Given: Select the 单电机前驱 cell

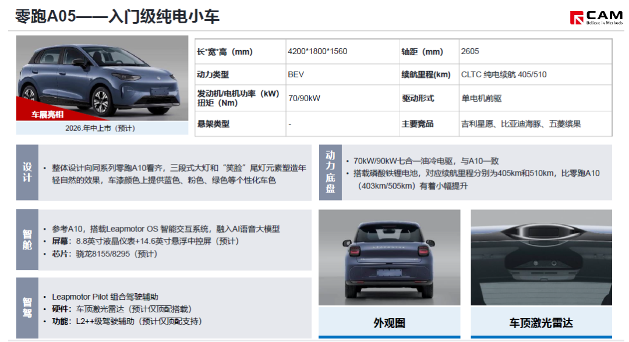Looking at the screenshot, I should point(482,98).
